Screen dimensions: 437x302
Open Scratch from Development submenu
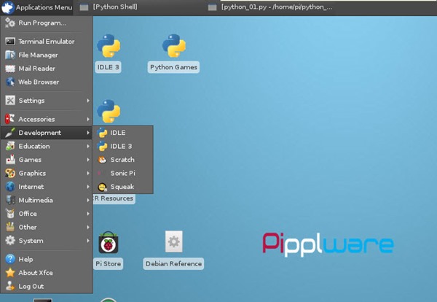point(123,160)
